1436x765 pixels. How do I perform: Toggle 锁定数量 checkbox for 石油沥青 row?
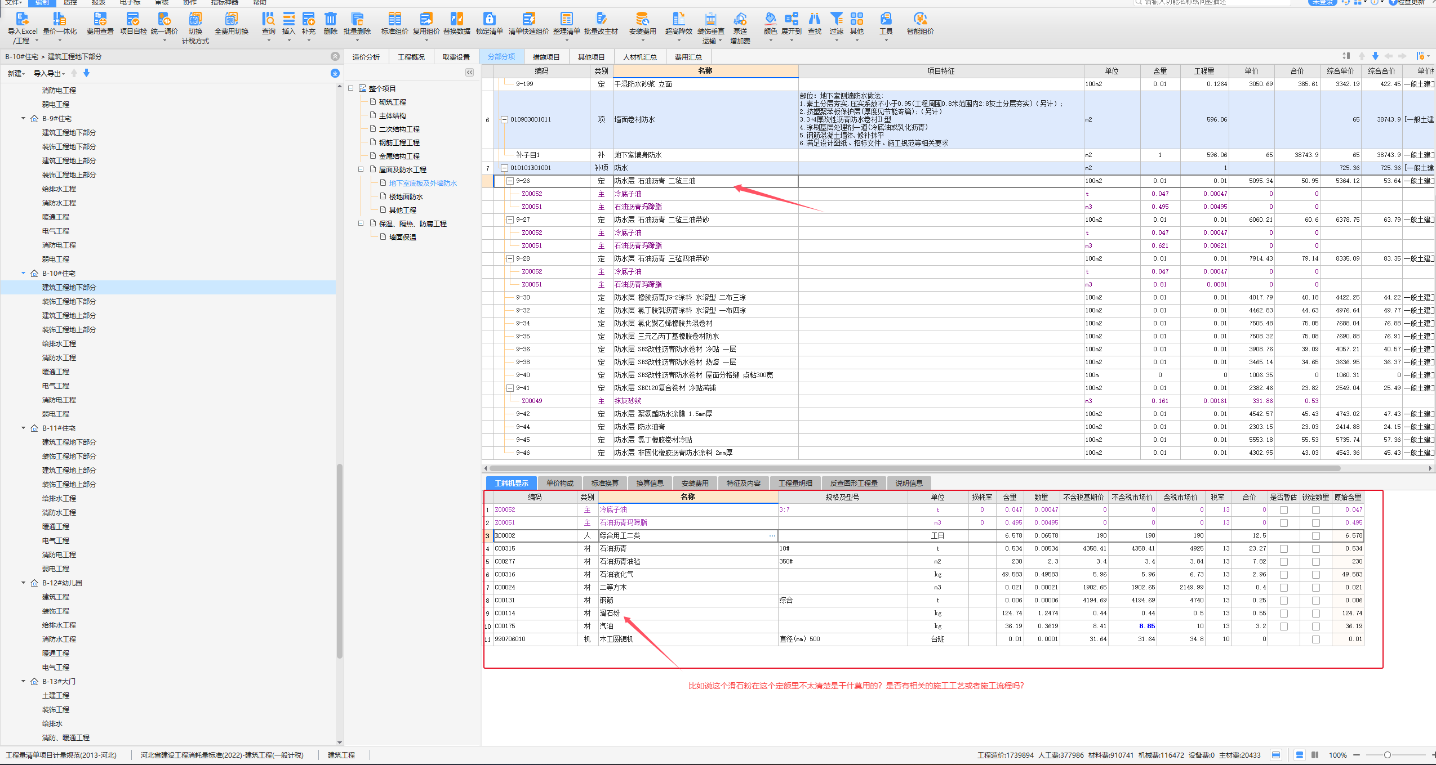(1315, 548)
